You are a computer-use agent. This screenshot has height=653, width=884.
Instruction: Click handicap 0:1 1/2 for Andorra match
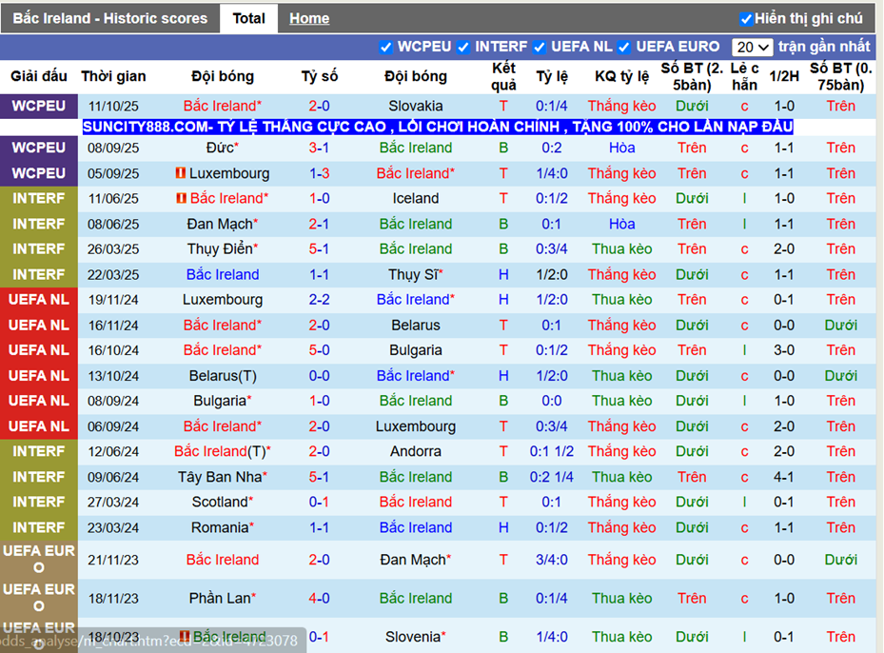pos(551,451)
